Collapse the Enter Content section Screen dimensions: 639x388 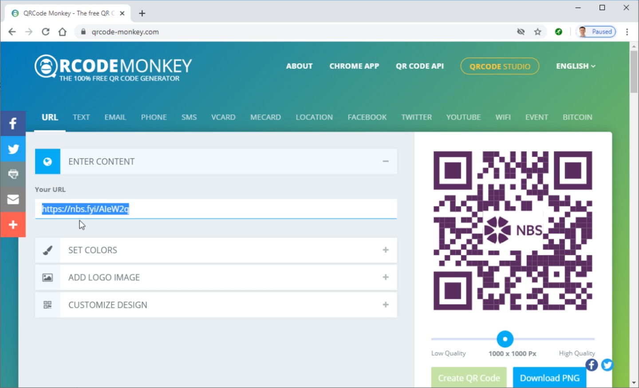pos(386,161)
